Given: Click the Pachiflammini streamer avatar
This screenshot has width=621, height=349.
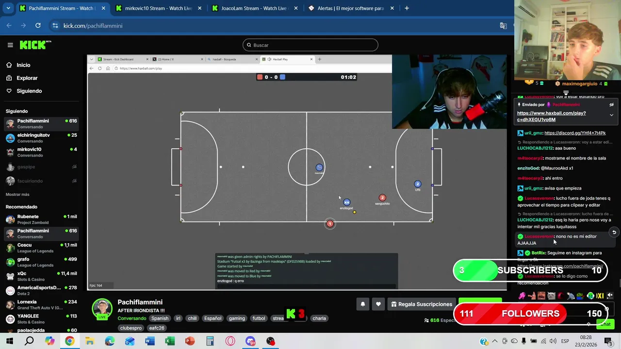Looking at the screenshot, I should [102, 309].
